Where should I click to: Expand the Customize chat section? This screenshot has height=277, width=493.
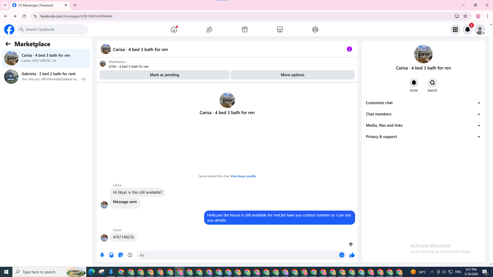[x=423, y=103]
